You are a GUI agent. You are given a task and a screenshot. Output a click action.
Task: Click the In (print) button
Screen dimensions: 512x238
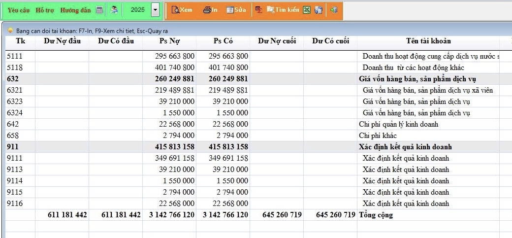point(210,10)
